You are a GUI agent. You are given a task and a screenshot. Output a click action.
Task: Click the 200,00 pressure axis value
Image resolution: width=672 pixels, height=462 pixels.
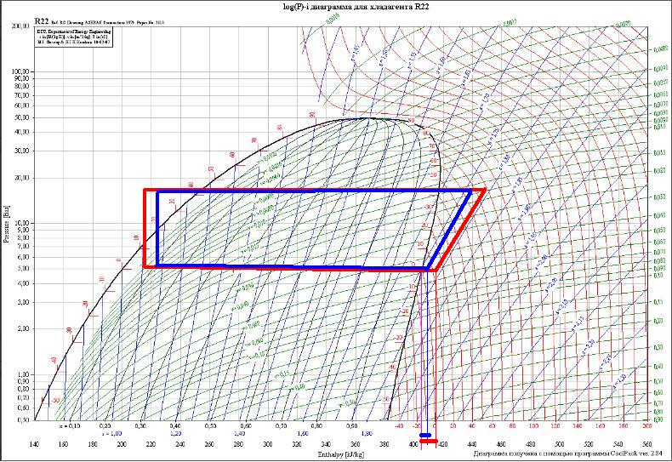(20, 26)
